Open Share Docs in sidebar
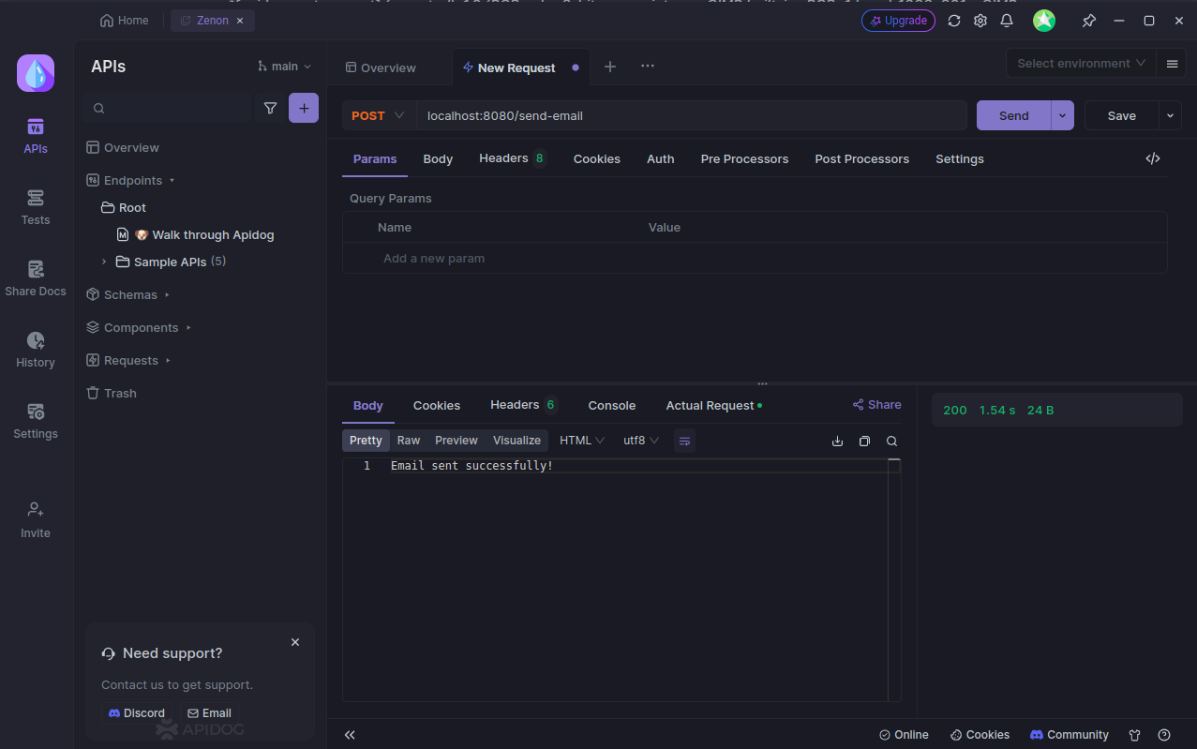1197x749 pixels. tap(36, 278)
